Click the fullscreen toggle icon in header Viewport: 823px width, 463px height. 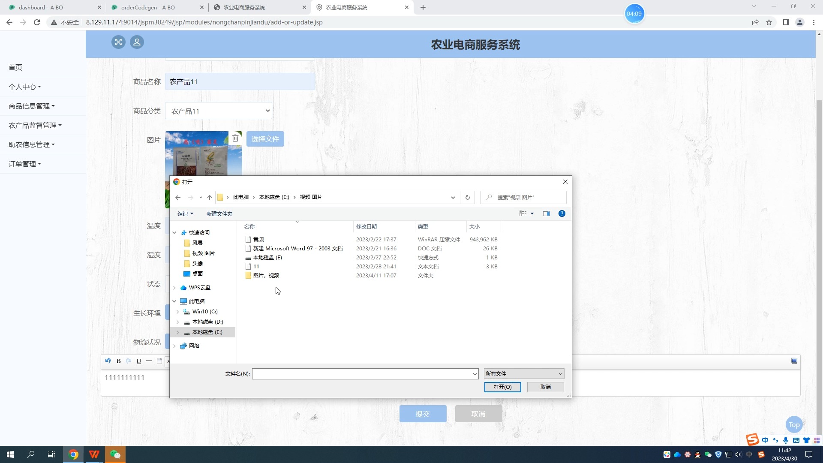pyautogui.click(x=118, y=42)
